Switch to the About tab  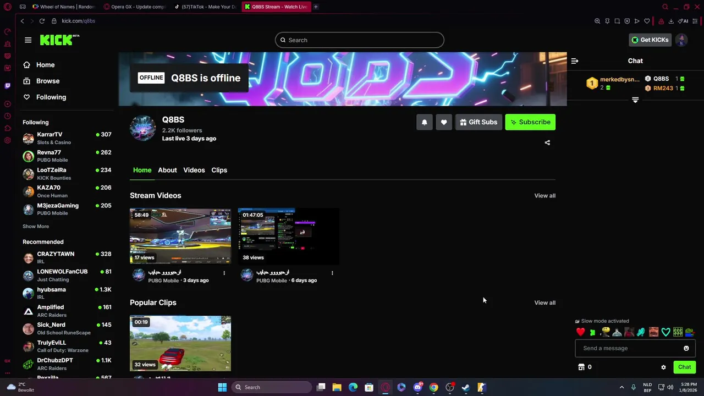click(x=167, y=170)
